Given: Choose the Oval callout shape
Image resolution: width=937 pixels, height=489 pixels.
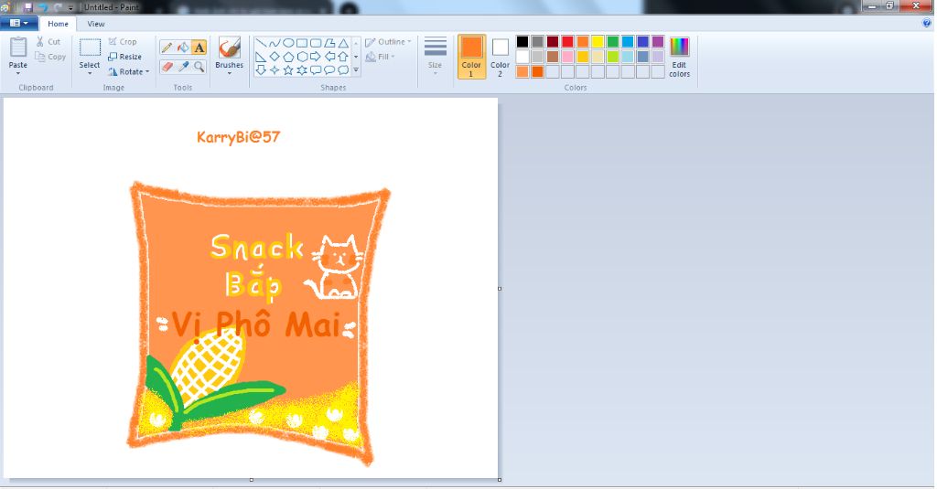Looking at the screenshot, I should 329,69.
